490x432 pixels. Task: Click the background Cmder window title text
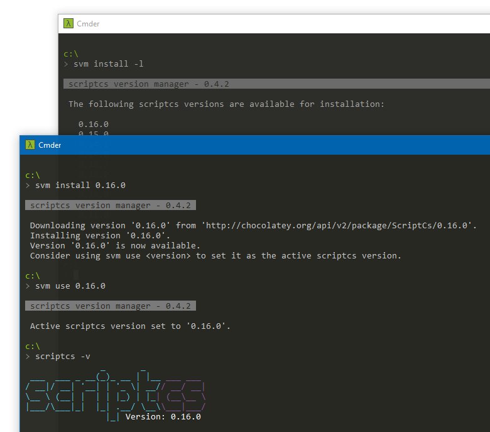[x=88, y=24]
